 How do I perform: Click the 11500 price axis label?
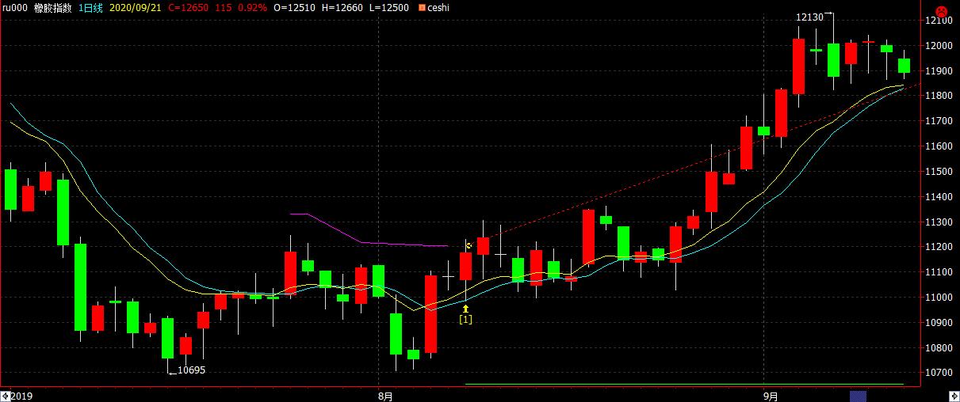tap(939, 172)
